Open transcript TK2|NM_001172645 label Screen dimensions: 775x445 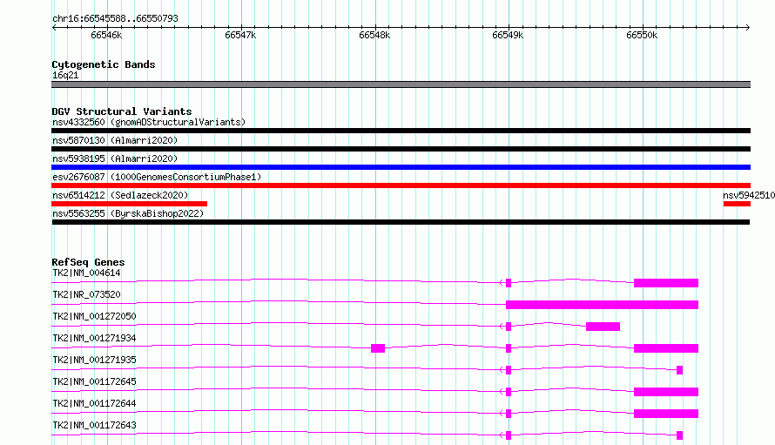(94, 381)
